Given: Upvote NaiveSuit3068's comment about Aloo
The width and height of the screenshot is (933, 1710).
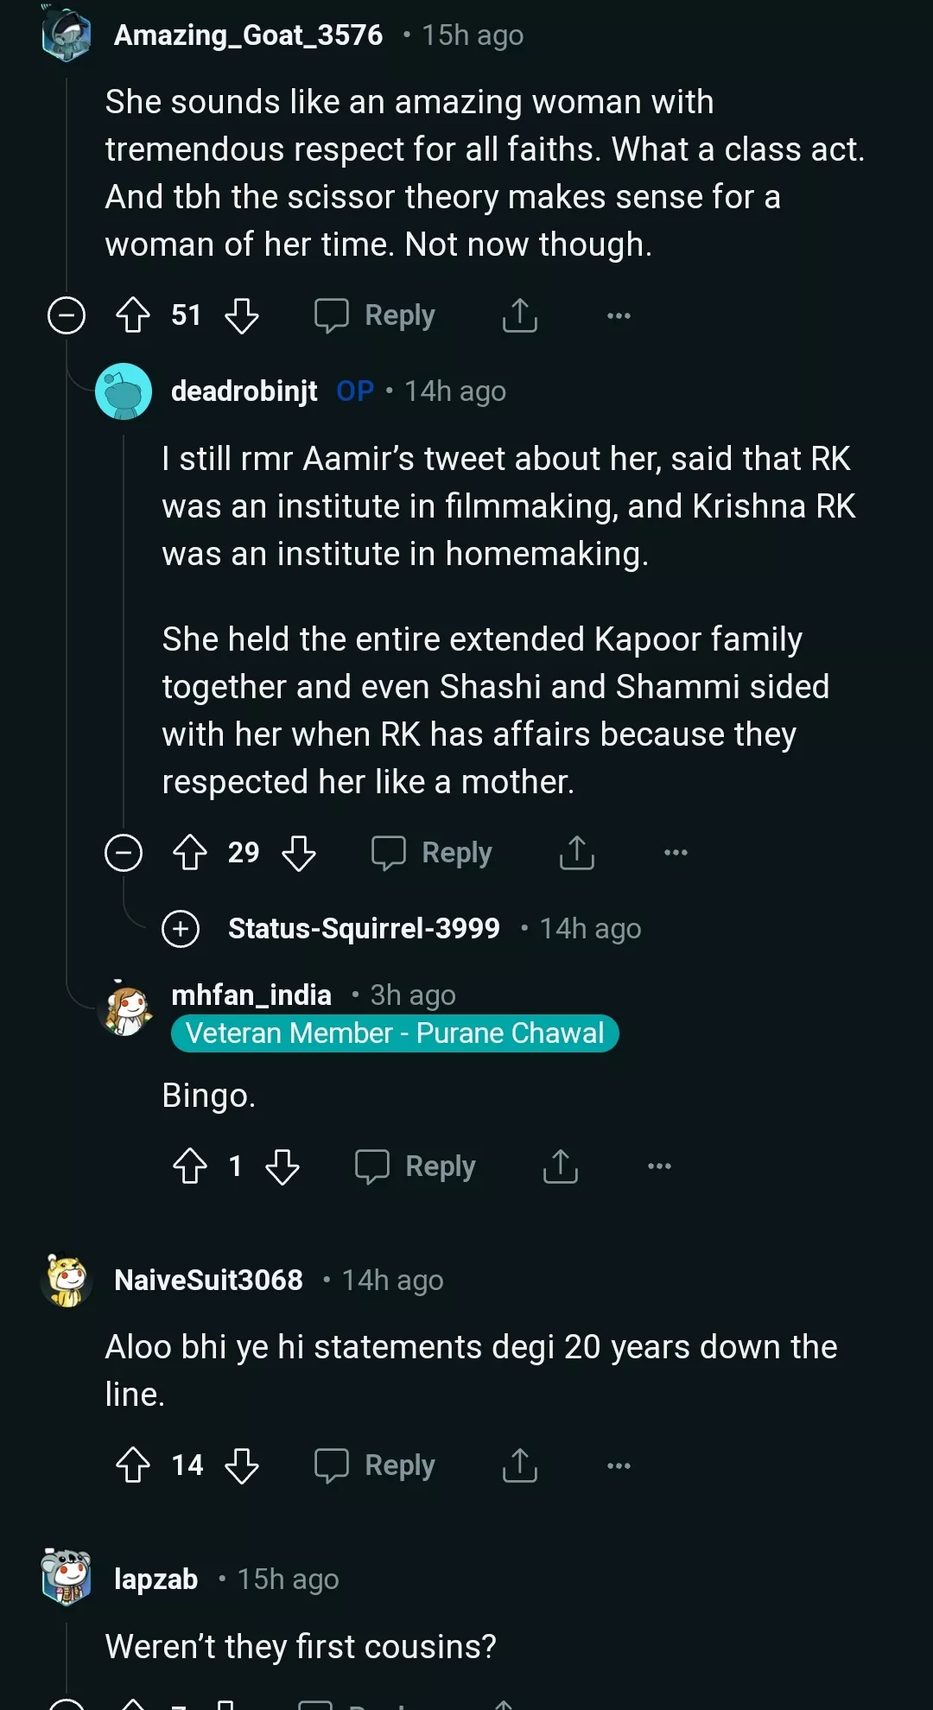Looking at the screenshot, I should (133, 1465).
